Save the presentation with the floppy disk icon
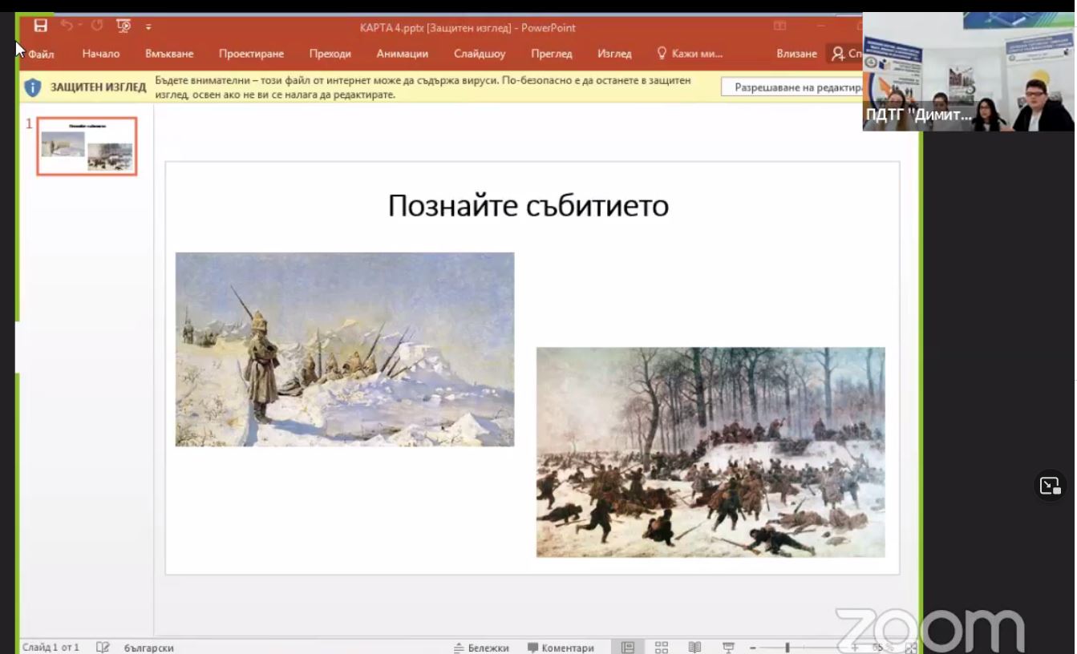Image resolution: width=1077 pixels, height=654 pixels. [40, 26]
